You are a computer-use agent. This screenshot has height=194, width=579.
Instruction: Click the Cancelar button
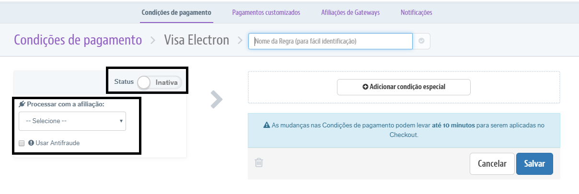pyautogui.click(x=492, y=163)
